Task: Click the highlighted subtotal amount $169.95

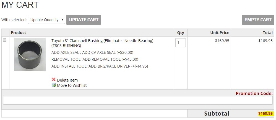Action: tap(265, 113)
